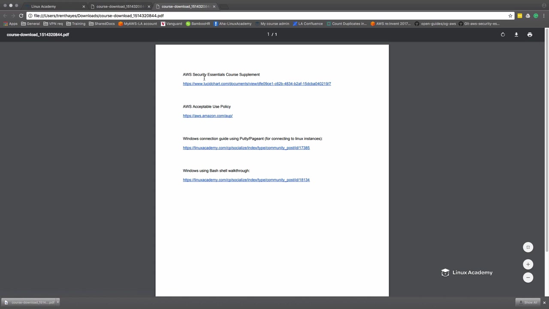
Task: Click the Windows using Bash shell walkthrough text
Action: pos(216,171)
